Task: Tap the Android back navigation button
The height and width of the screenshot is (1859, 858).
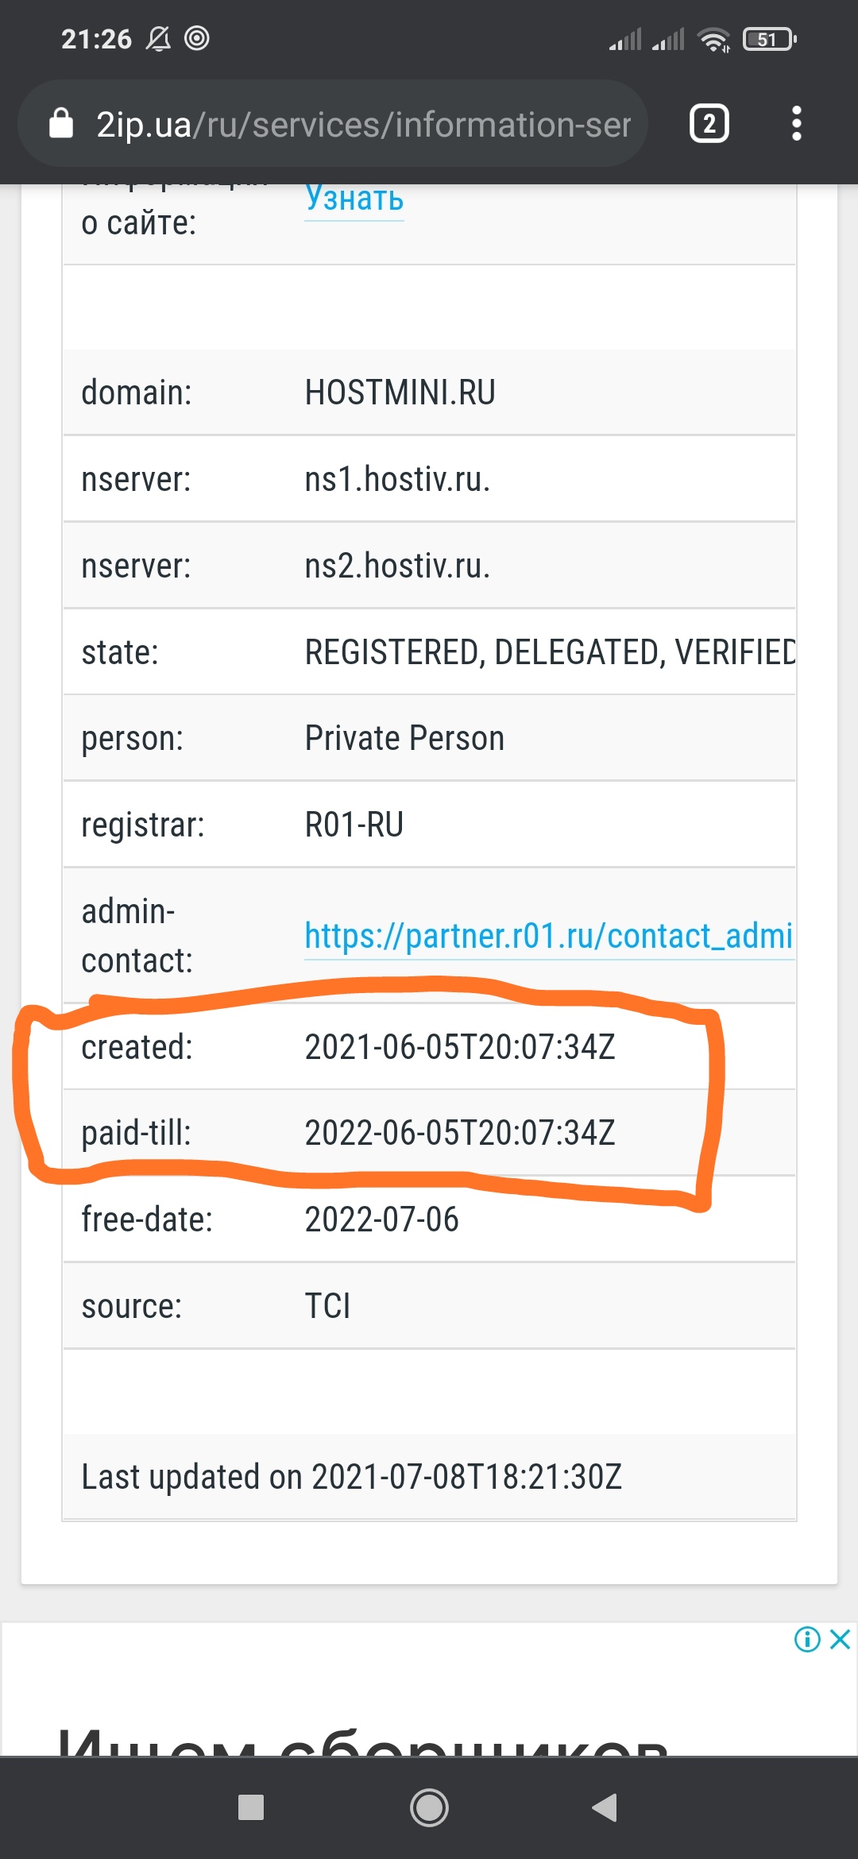Action: pos(605,1807)
